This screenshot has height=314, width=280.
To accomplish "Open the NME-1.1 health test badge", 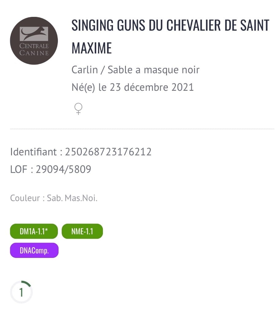I will pyautogui.click(x=82, y=231).
